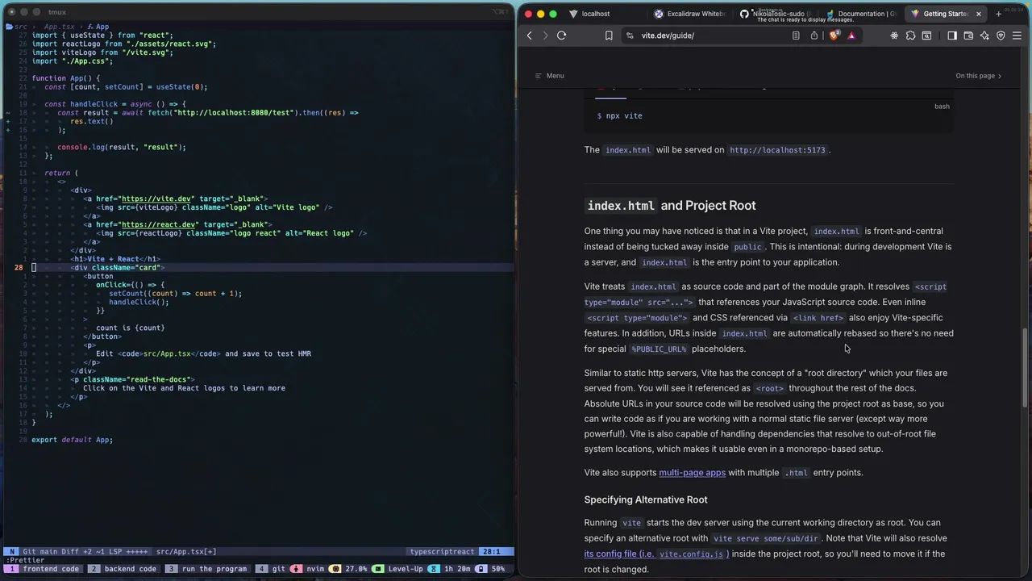Click the 1h 20m timer icon in tmux
The height and width of the screenshot is (581, 1032).
(x=435, y=569)
